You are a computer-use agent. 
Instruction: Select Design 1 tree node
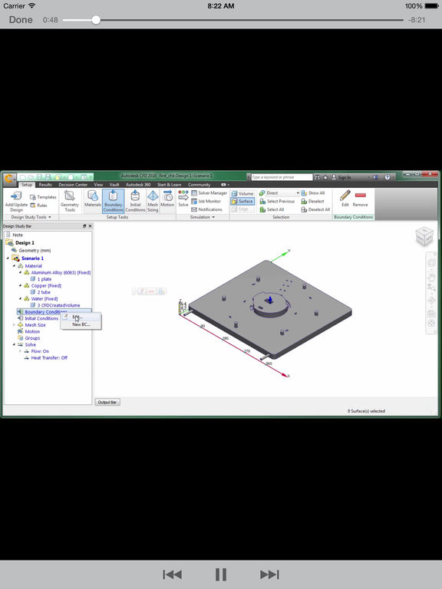[25, 242]
